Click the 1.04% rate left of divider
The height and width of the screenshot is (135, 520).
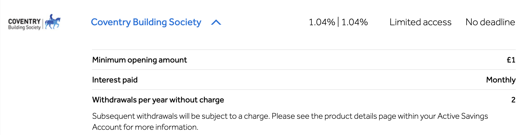click(322, 22)
